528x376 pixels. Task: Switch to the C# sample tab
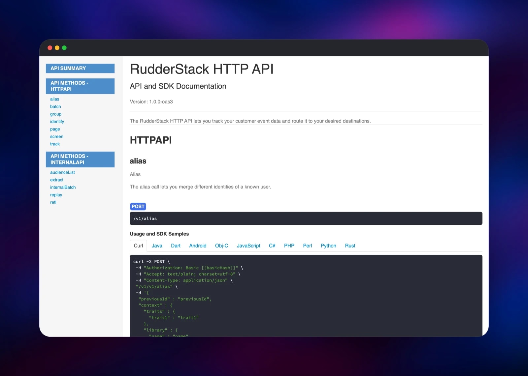(272, 246)
